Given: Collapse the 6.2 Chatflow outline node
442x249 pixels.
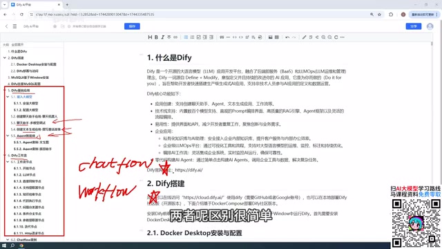Looking at the screenshot, I should [8, 240].
